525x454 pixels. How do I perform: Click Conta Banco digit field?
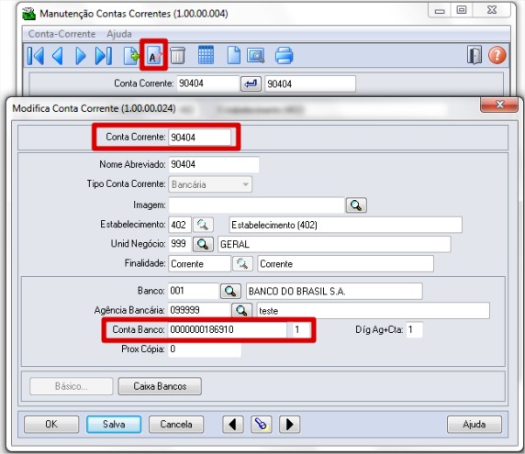tap(301, 329)
